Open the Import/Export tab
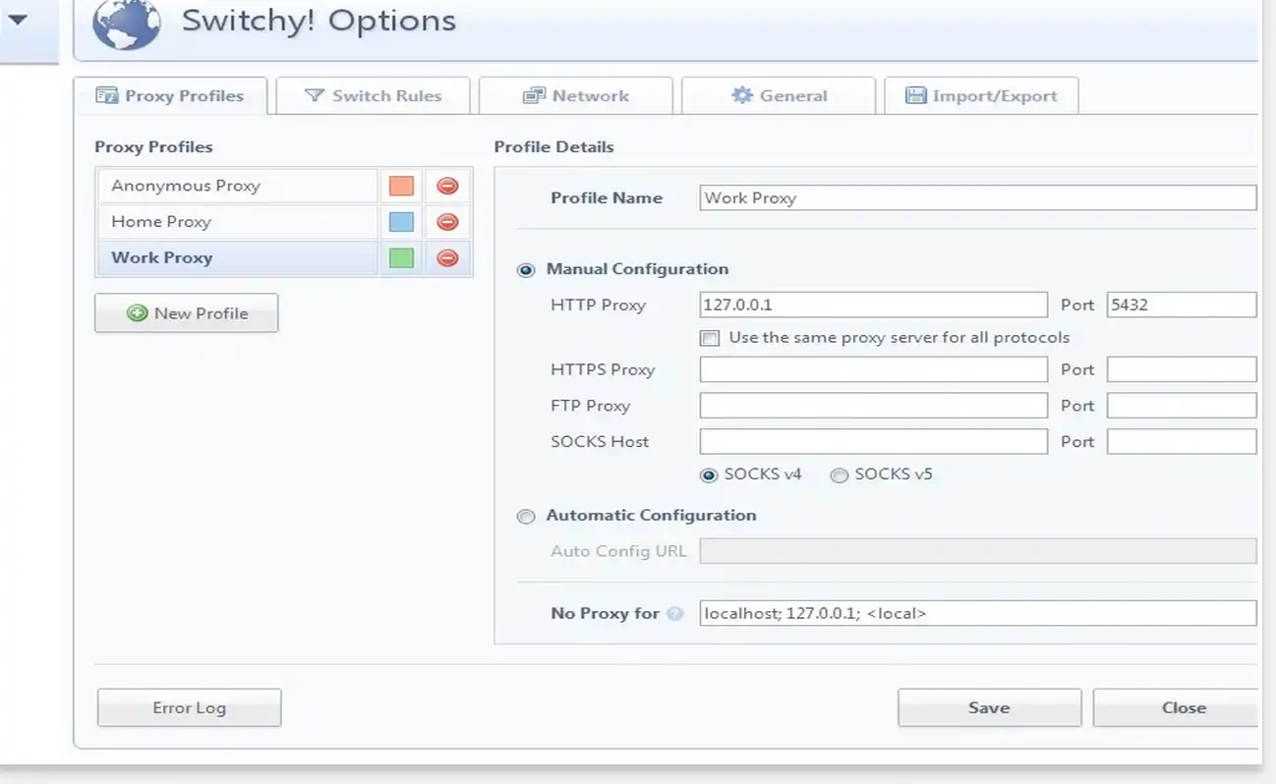1276x784 pixels. tap(981, 96)
